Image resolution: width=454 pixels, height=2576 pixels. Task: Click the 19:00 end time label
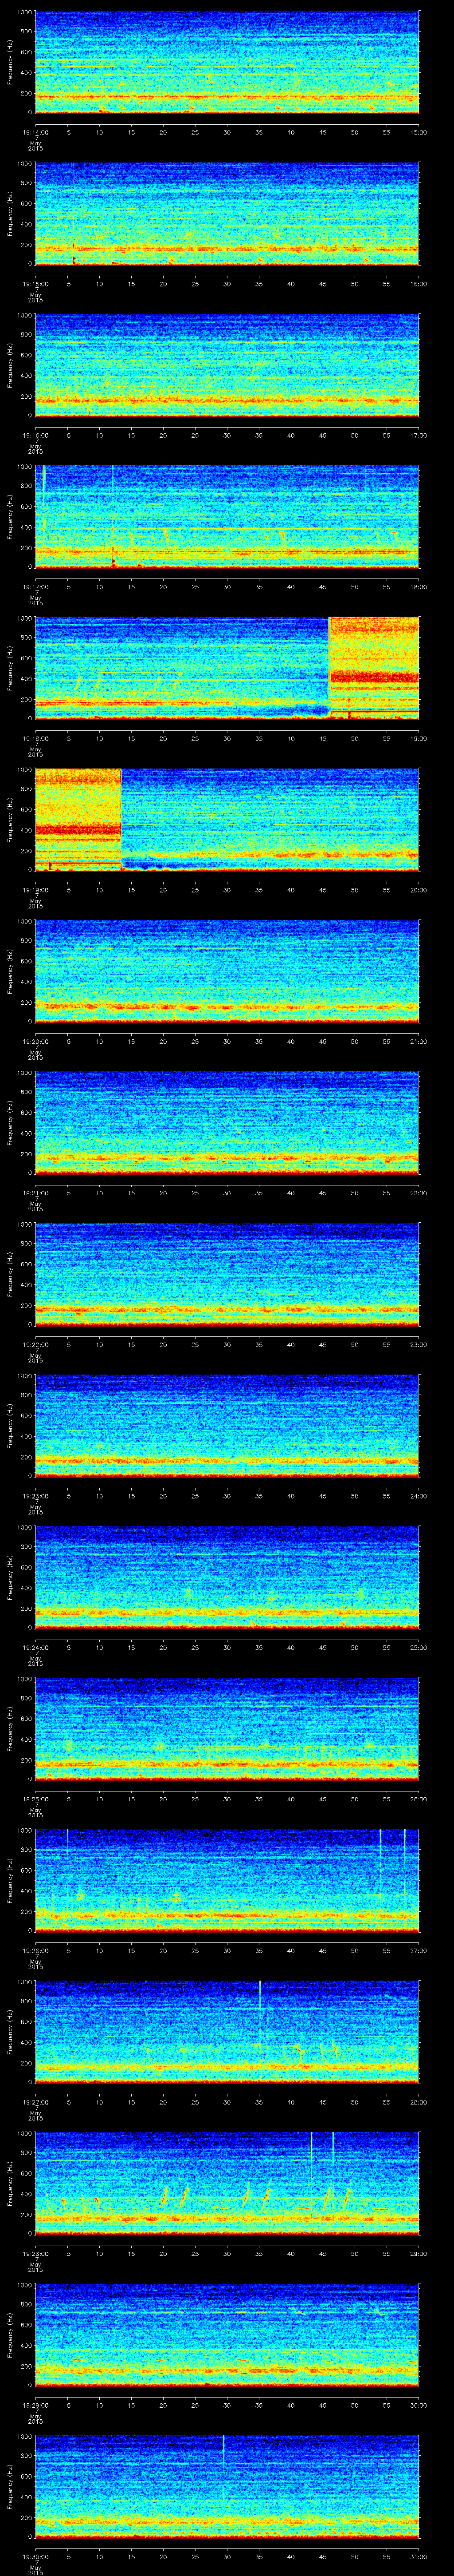(418, 738)
